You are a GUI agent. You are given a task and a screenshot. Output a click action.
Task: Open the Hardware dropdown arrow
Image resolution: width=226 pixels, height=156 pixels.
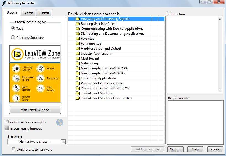pyautogui.click(x=63, y=142)
